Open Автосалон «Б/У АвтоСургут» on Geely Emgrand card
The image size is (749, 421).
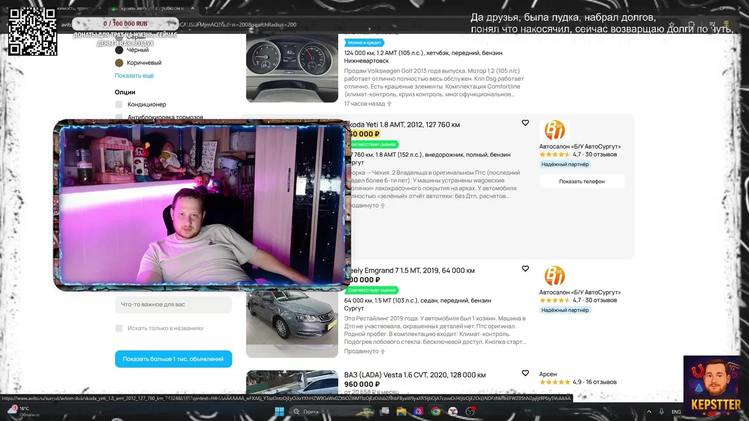[580, 292]
